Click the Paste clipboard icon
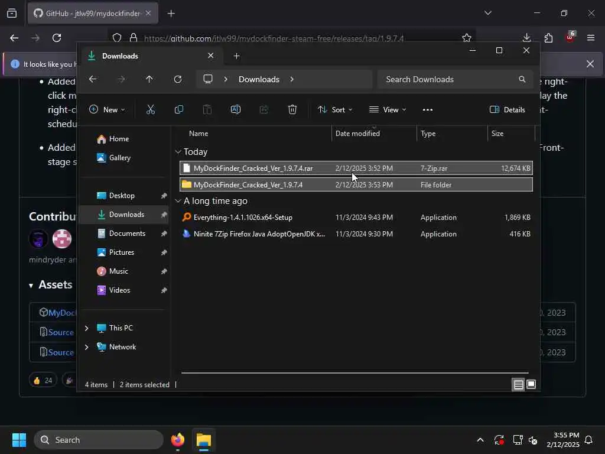Image resolution: width=605 pixels, height=454 pixels. pos(207,109)
